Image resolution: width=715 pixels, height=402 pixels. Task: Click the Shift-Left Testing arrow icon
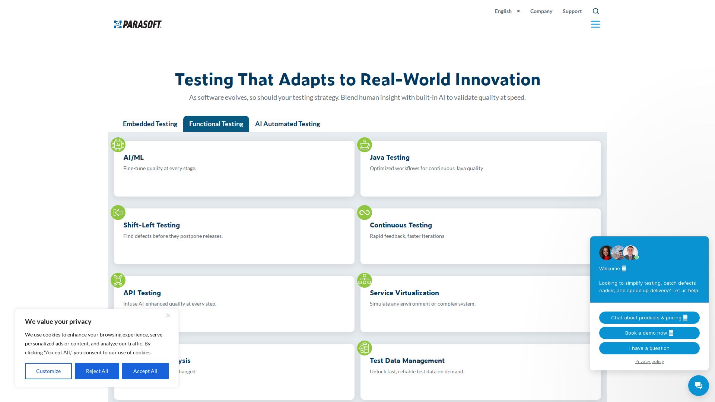click(118, 213)
